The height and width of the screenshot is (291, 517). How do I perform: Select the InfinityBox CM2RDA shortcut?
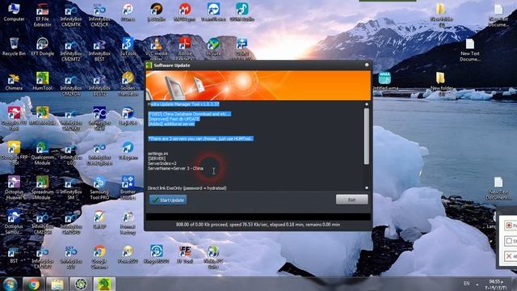click(x=71, y=85)
